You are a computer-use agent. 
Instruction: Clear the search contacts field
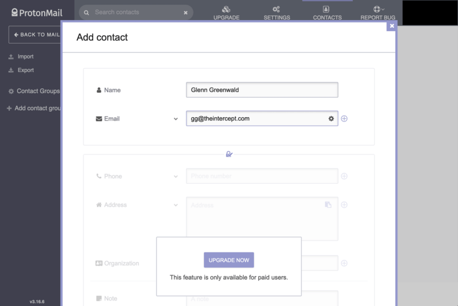185,13
